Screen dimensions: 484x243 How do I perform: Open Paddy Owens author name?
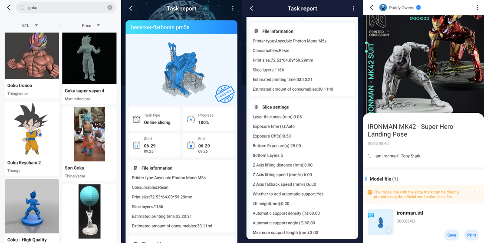(x=401, y=8)
